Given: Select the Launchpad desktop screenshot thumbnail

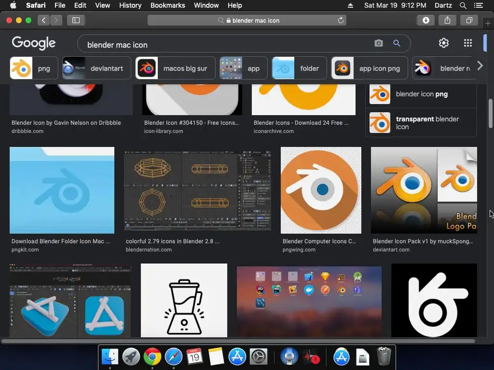Looking at the screenshot, I should [x=309, y=302].
